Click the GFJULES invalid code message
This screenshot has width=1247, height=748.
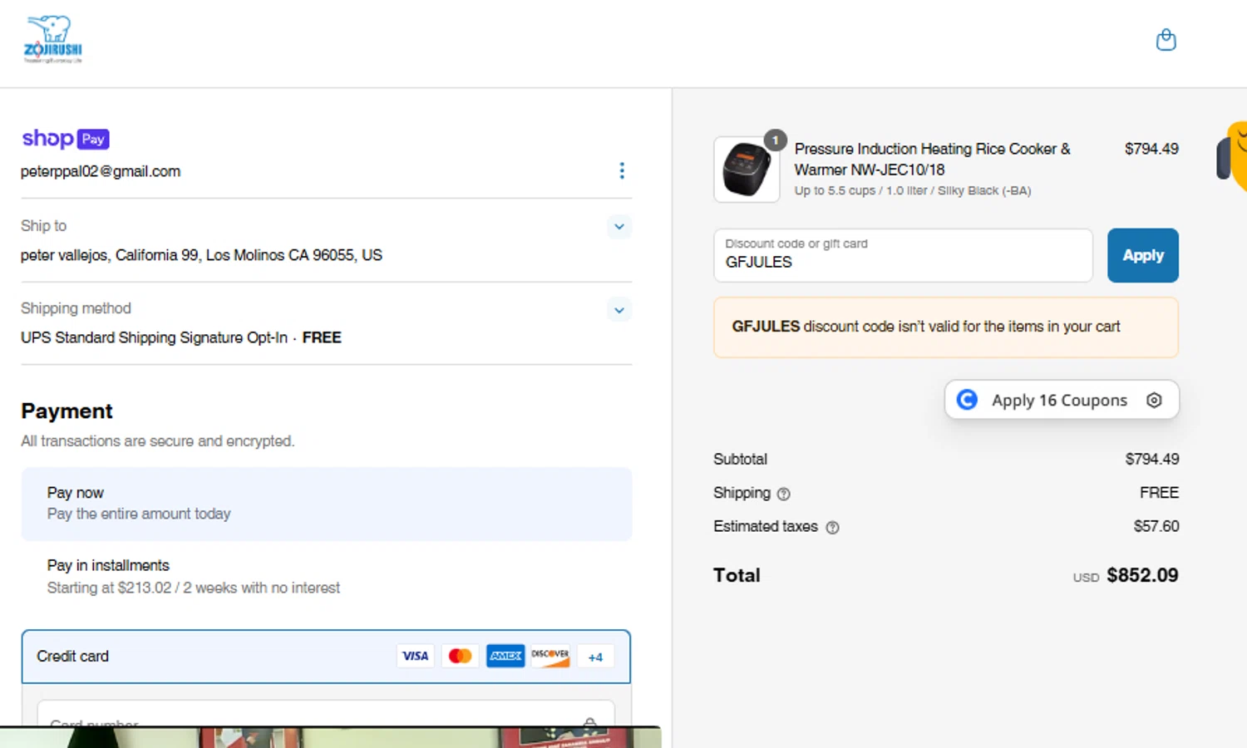click(946, 327)
